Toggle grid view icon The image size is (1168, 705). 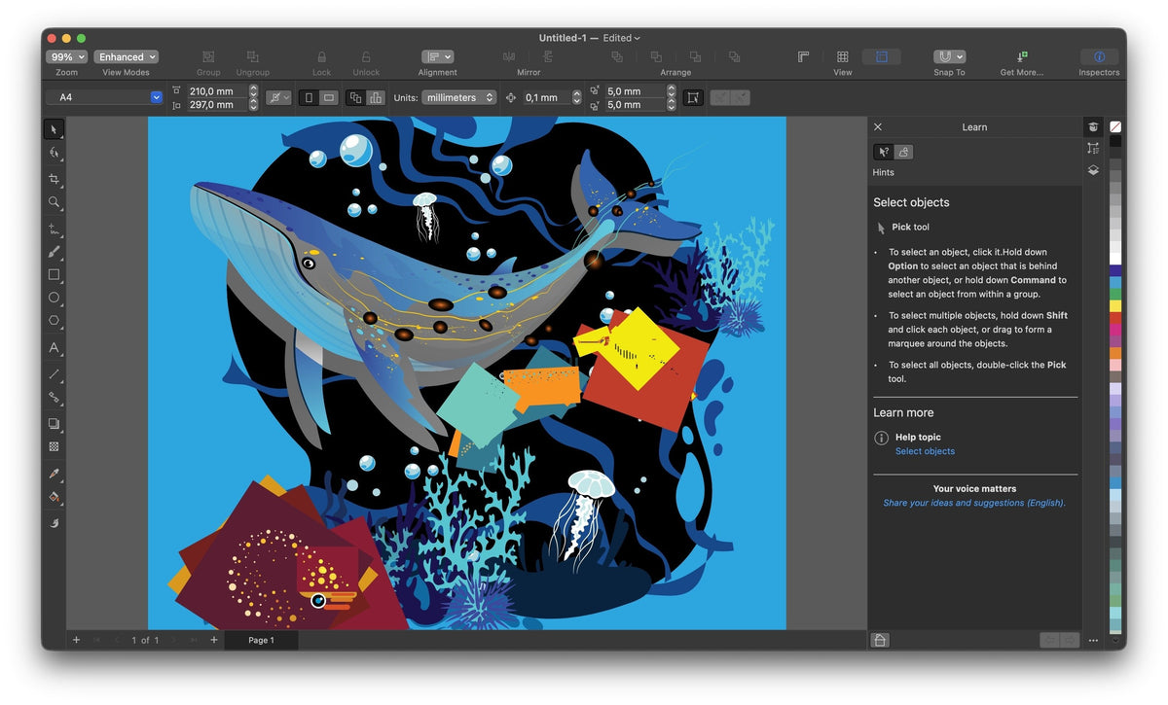842,56
